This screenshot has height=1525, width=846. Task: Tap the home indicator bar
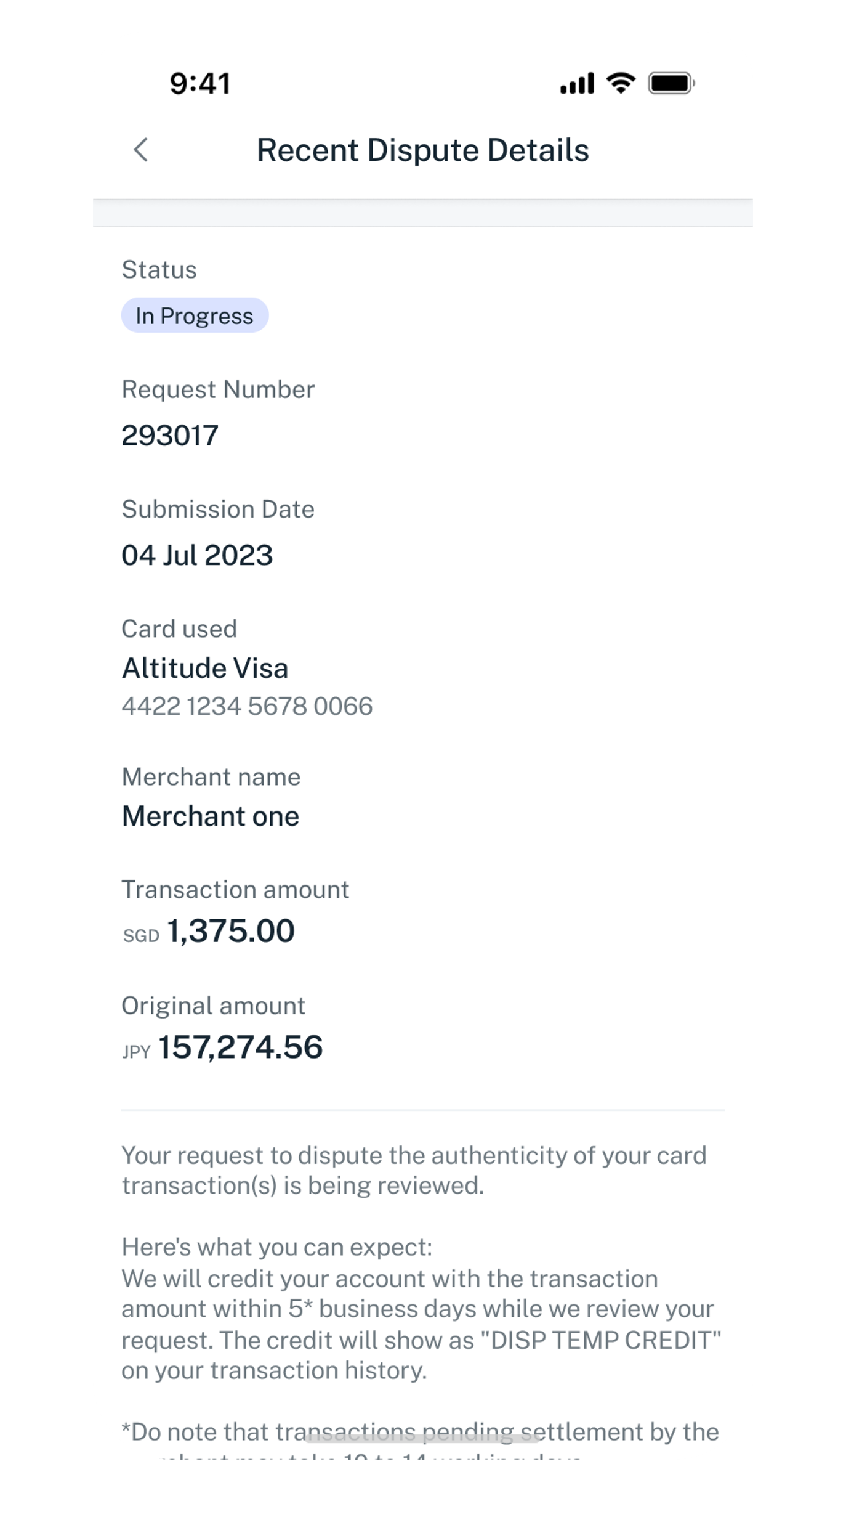(x=422, y=1438)
